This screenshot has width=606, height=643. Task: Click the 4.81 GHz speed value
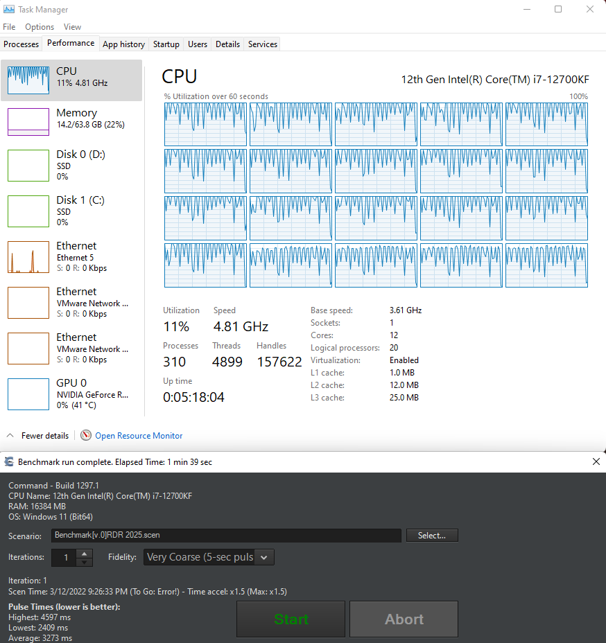click(241, 326)
